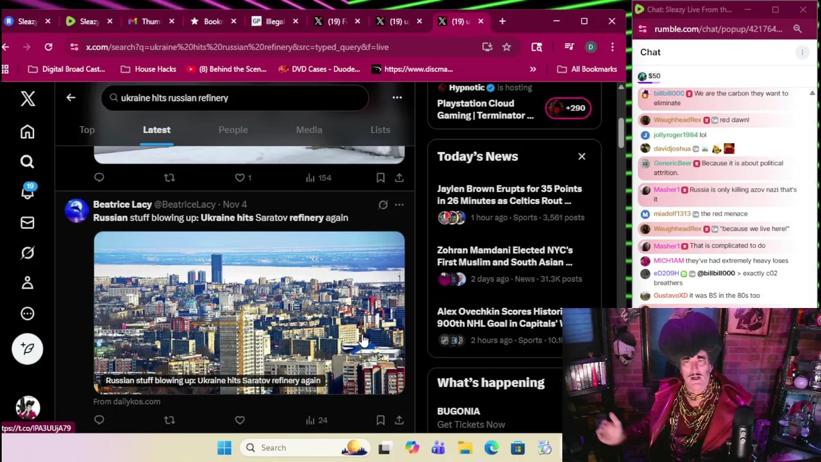Open Beatrice Lacy profile name

coord(122,204)
